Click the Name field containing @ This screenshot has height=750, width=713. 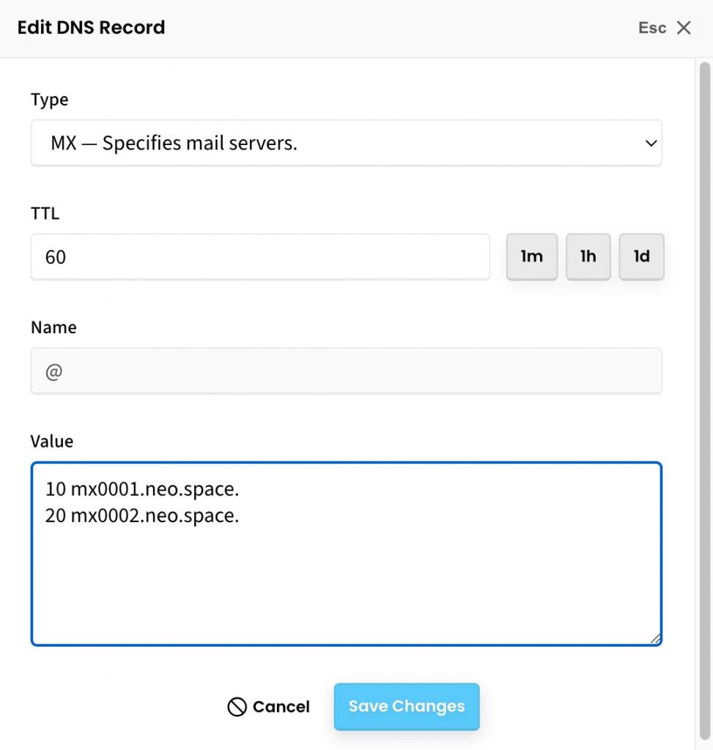[x=346, y=371]
